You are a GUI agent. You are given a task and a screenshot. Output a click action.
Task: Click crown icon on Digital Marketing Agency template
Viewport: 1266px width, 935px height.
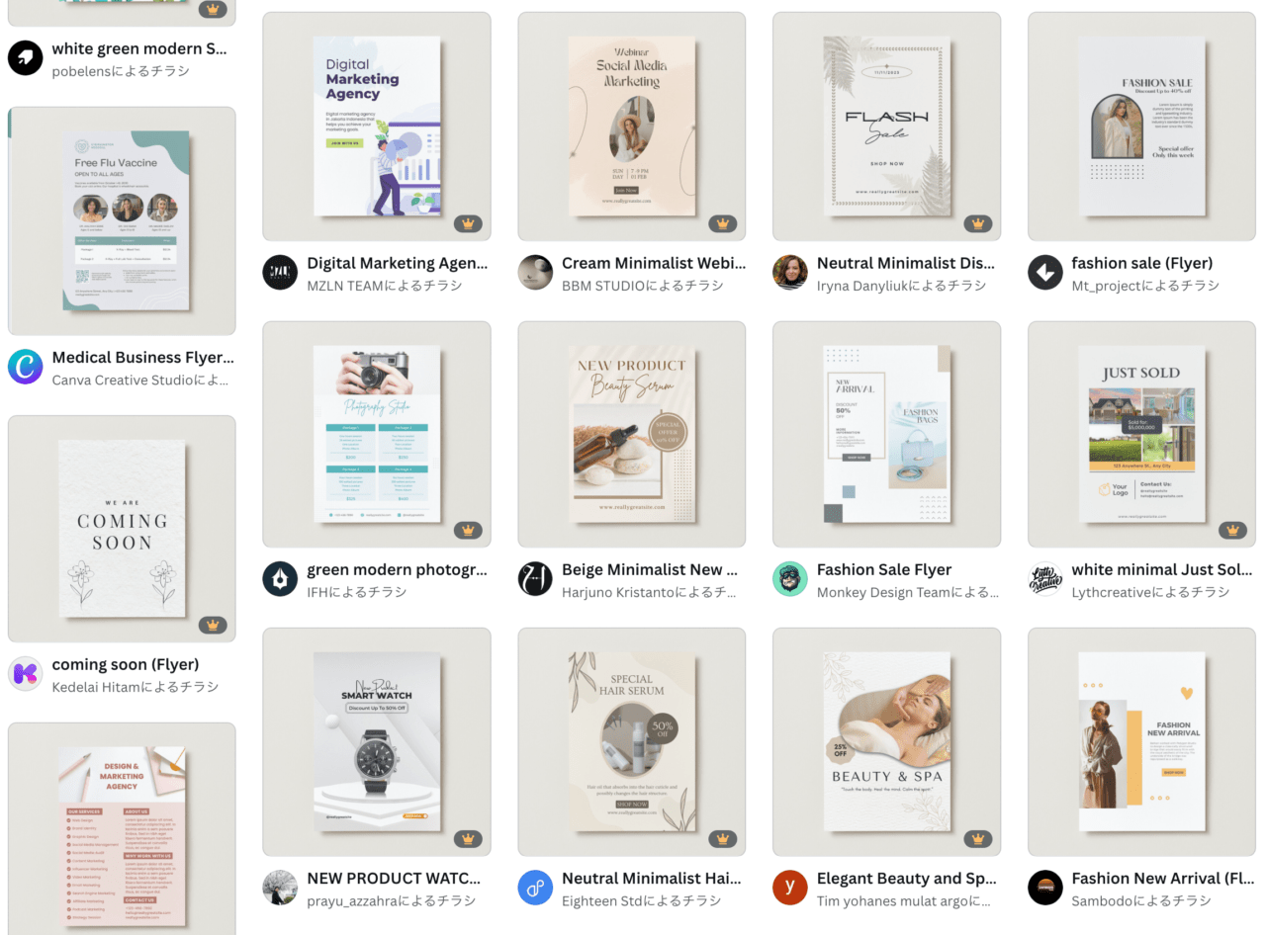(x=468, y=224)
